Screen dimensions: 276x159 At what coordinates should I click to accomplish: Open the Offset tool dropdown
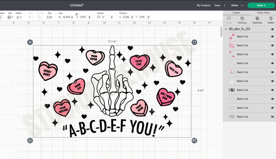pyautogui.click(x=18, y=17)
